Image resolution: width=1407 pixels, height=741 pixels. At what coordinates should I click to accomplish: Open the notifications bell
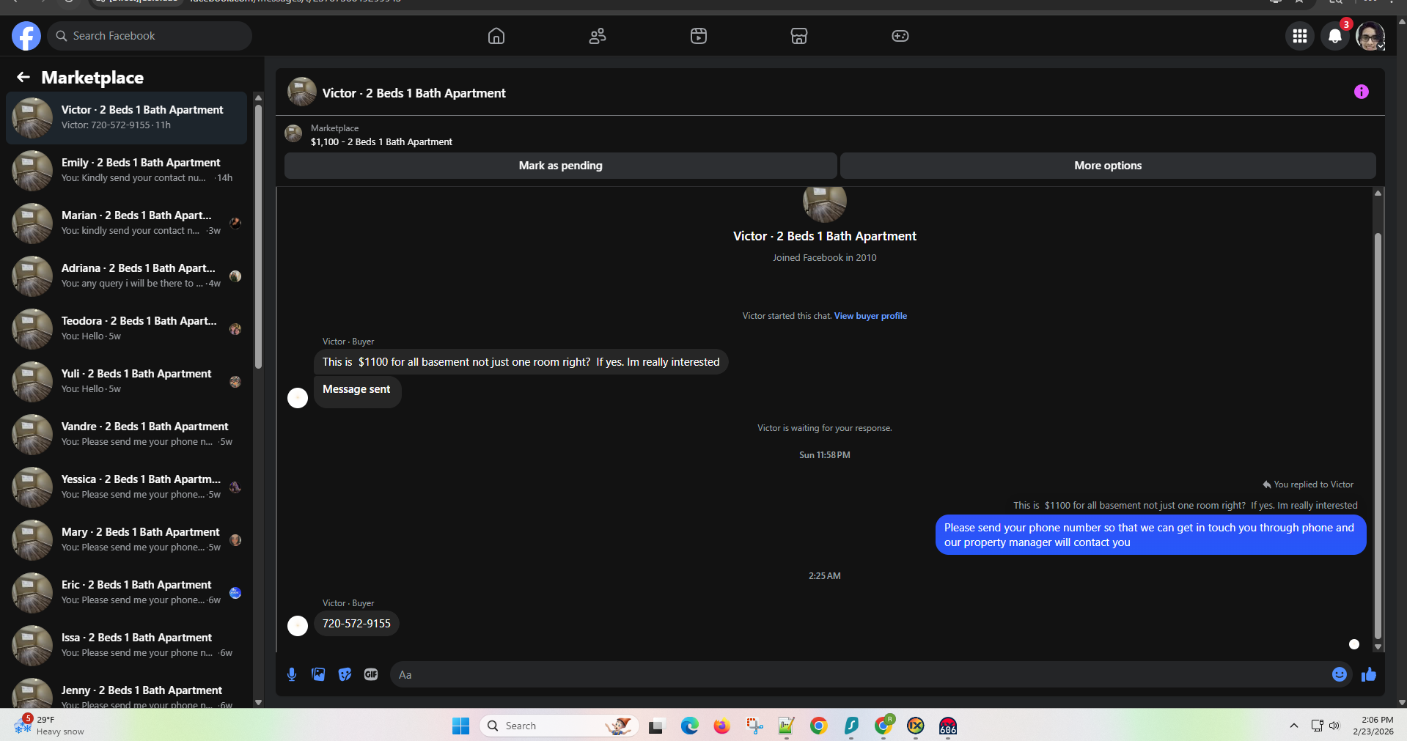(x=1335, y=36)
